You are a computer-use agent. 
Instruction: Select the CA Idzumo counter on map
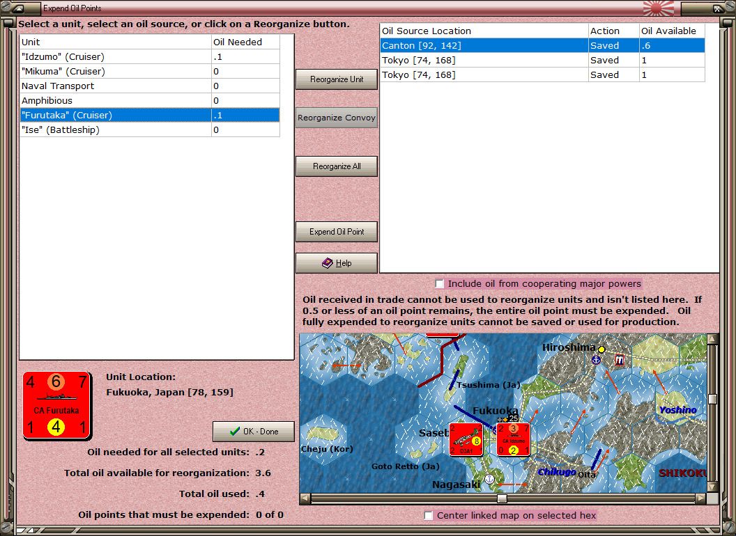click(514, 439)
